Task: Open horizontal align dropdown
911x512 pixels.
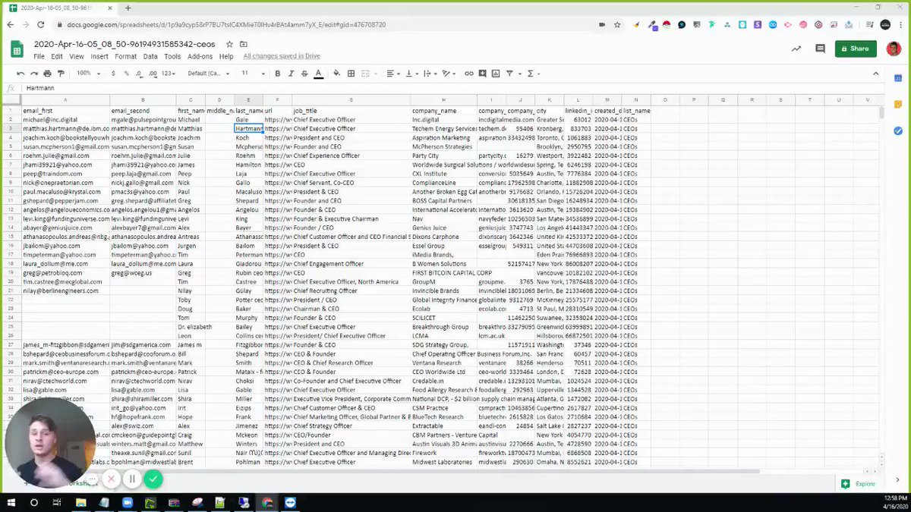Action: (x=392, y=74)
